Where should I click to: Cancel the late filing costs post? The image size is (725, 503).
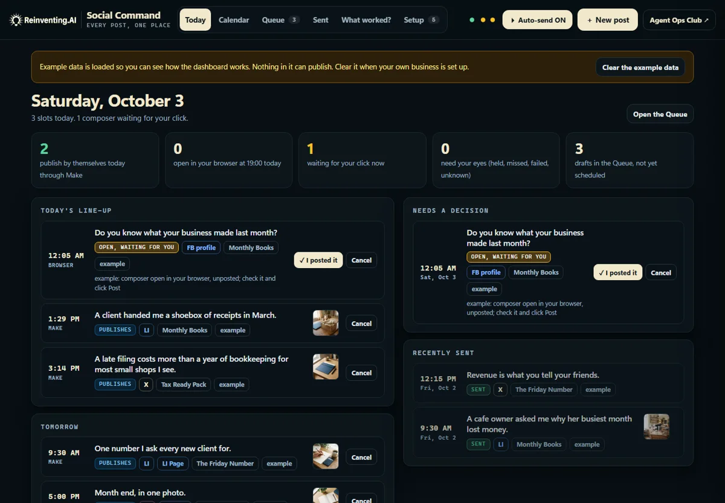click(361, 373)
